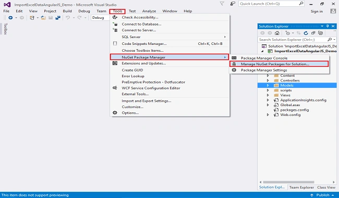
Task: Click the notifications flag icon in title bar
Action: (x=222, y=4)
